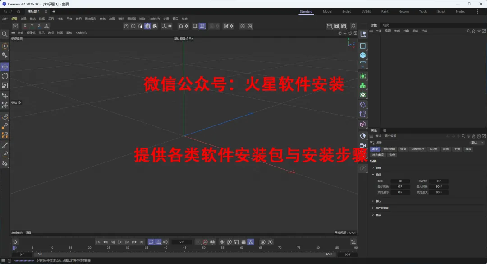Switch to Points mode icon in top toolbar
The image size is (487, 264).
pos(126,26)
